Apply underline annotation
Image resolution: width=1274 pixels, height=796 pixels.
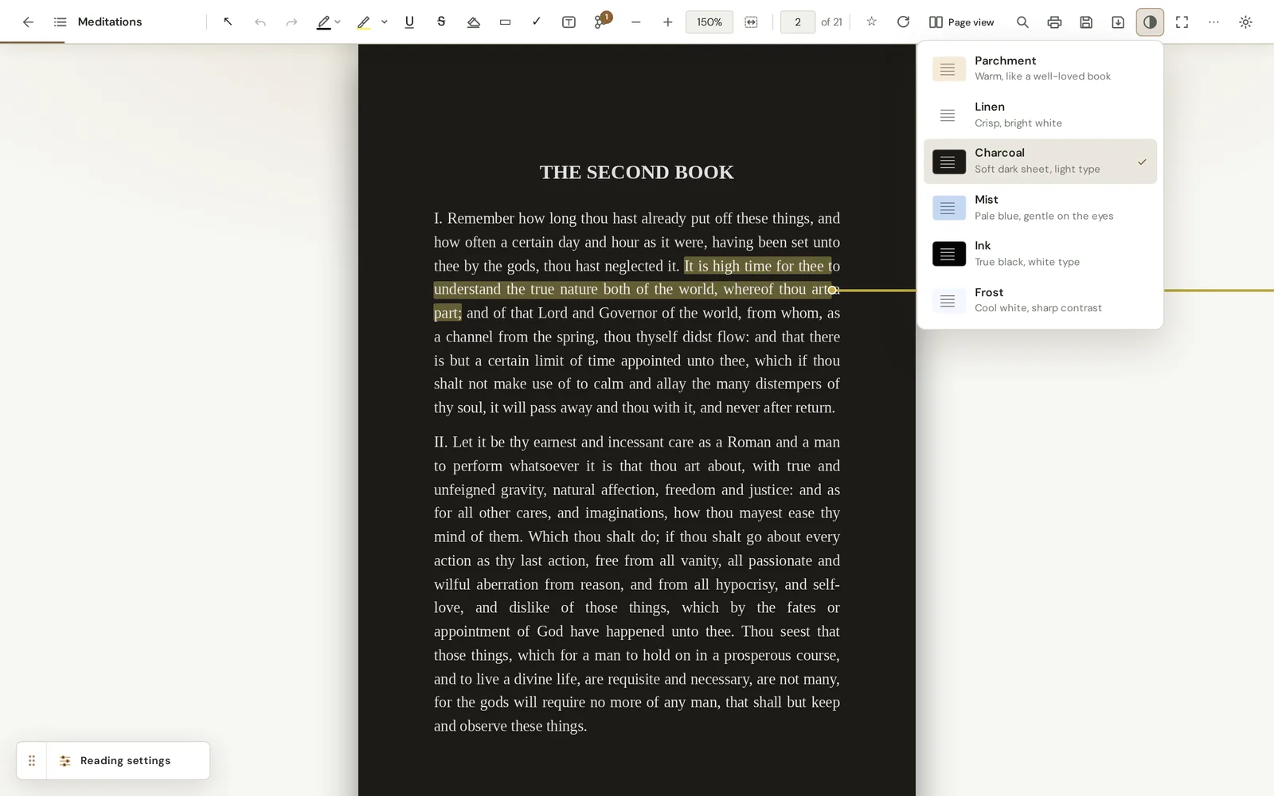pyautogui.click(x=409, y=22)
